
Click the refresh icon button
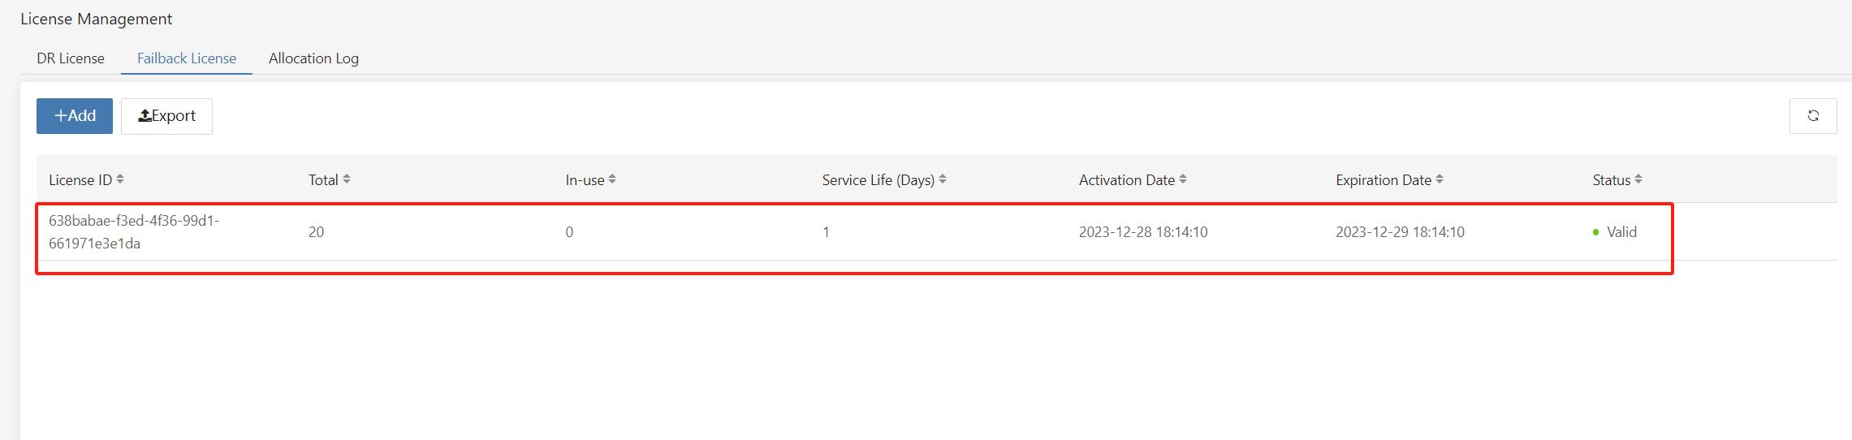point(1812,116)
